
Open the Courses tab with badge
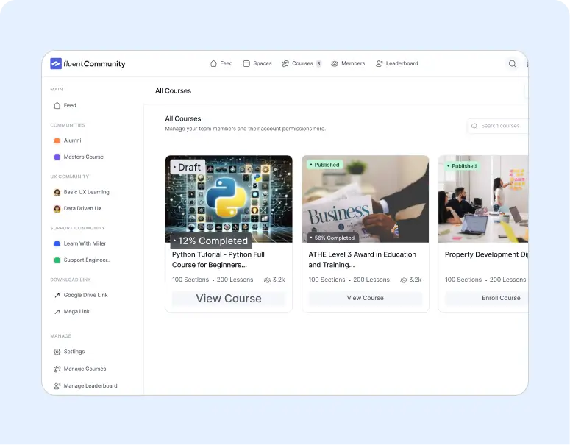[x=302, y=64]
